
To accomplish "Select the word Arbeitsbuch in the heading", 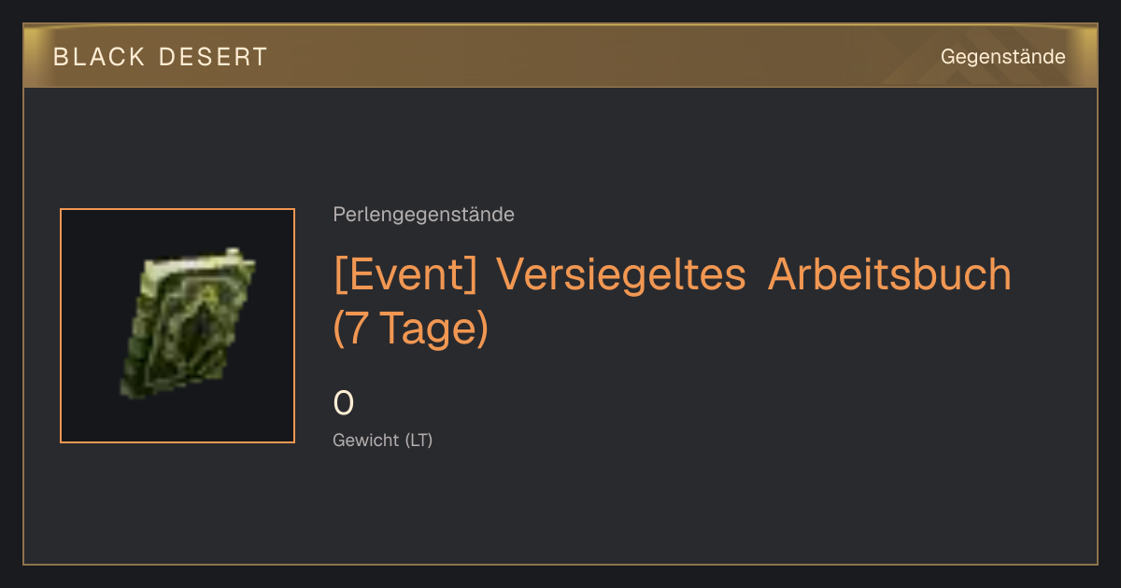I will pyautogui.click(x=889, y=274).
